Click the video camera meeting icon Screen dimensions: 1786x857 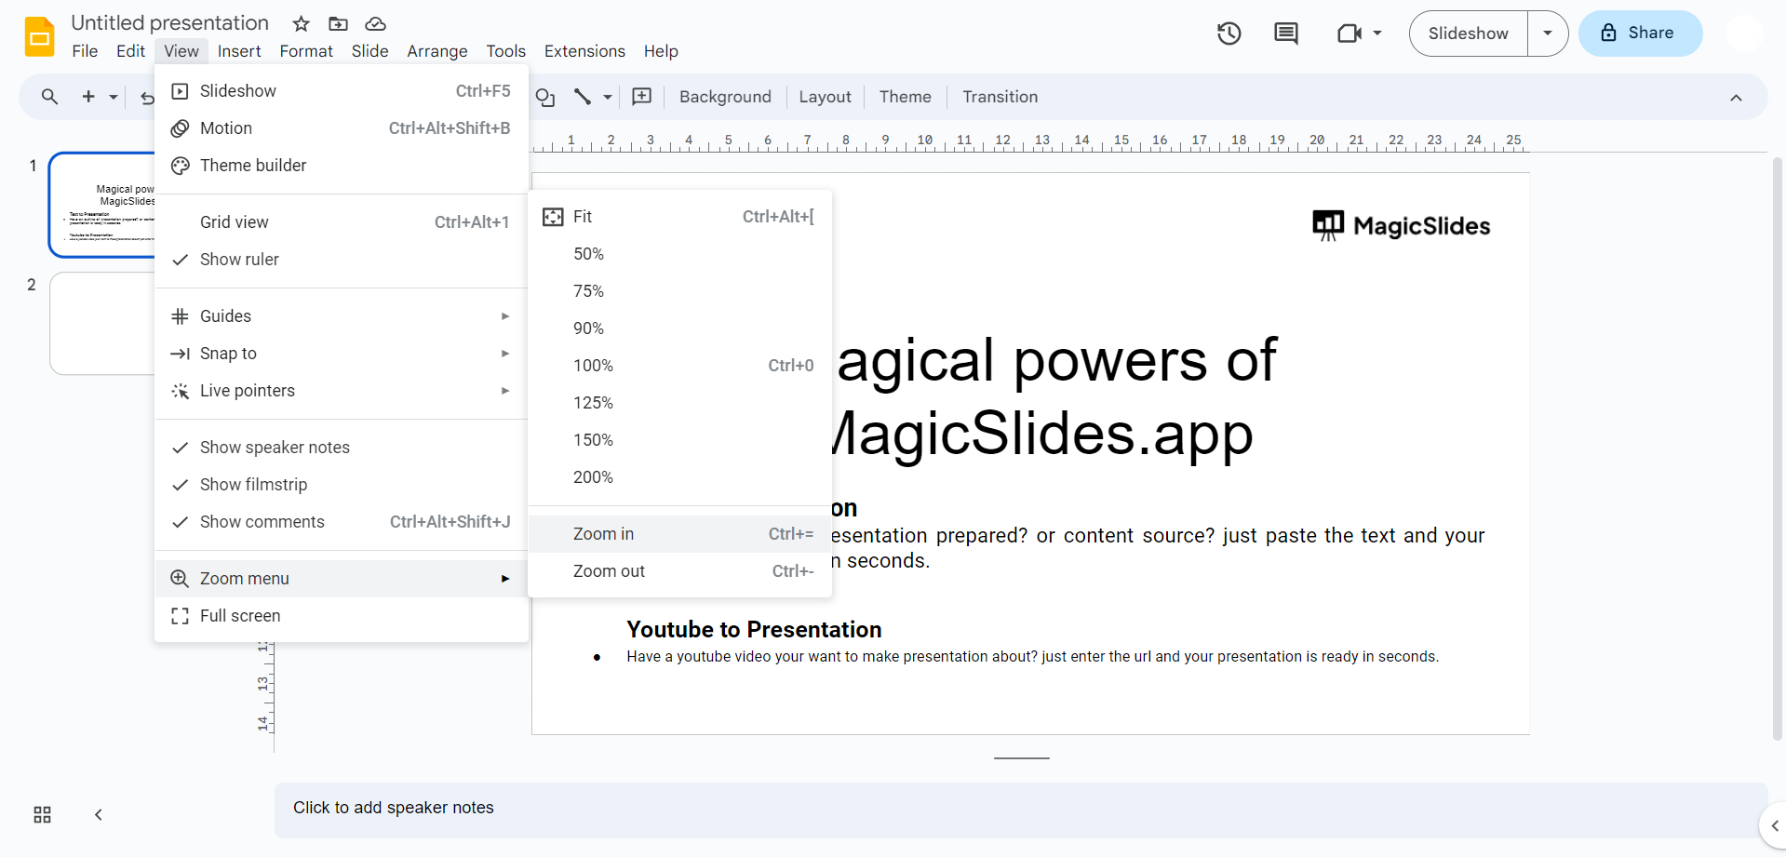coord(1349,33)
